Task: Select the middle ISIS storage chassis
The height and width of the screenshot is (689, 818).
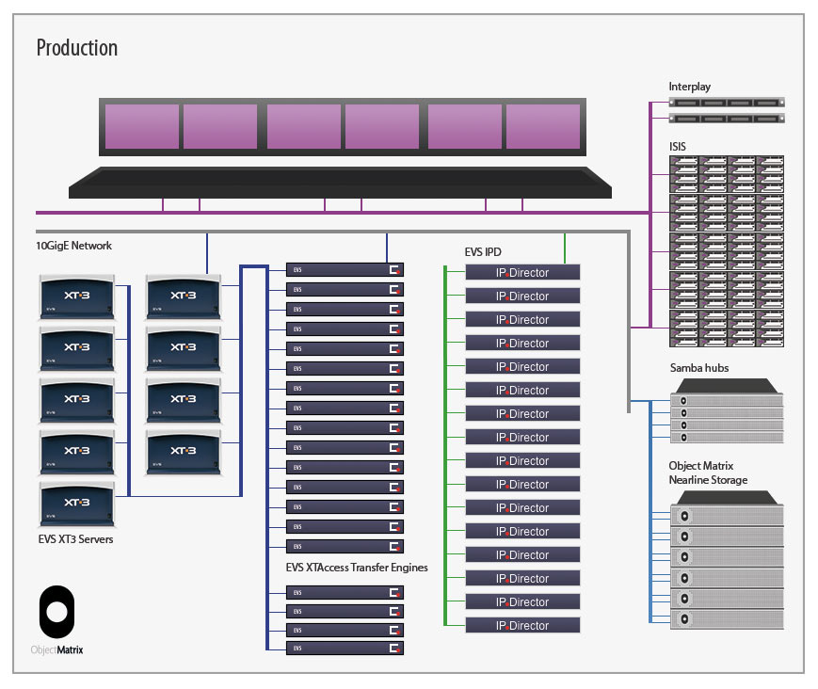Action: pyautogui.click(x=727, y=251)
